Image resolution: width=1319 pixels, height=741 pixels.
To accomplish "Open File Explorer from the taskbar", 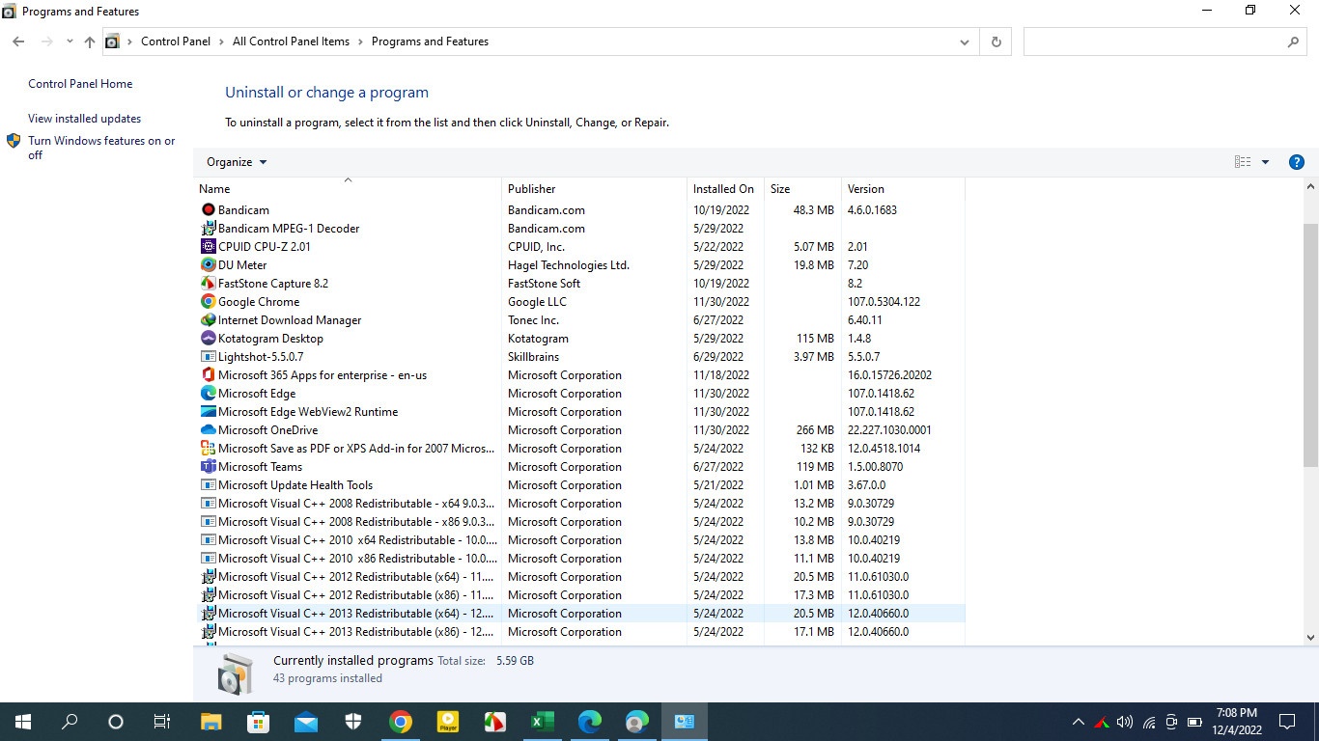I will 210,722.
